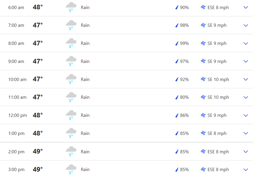
Task: Click the rain cloud icon for 3:00 pm
Action: coord(71,169)
